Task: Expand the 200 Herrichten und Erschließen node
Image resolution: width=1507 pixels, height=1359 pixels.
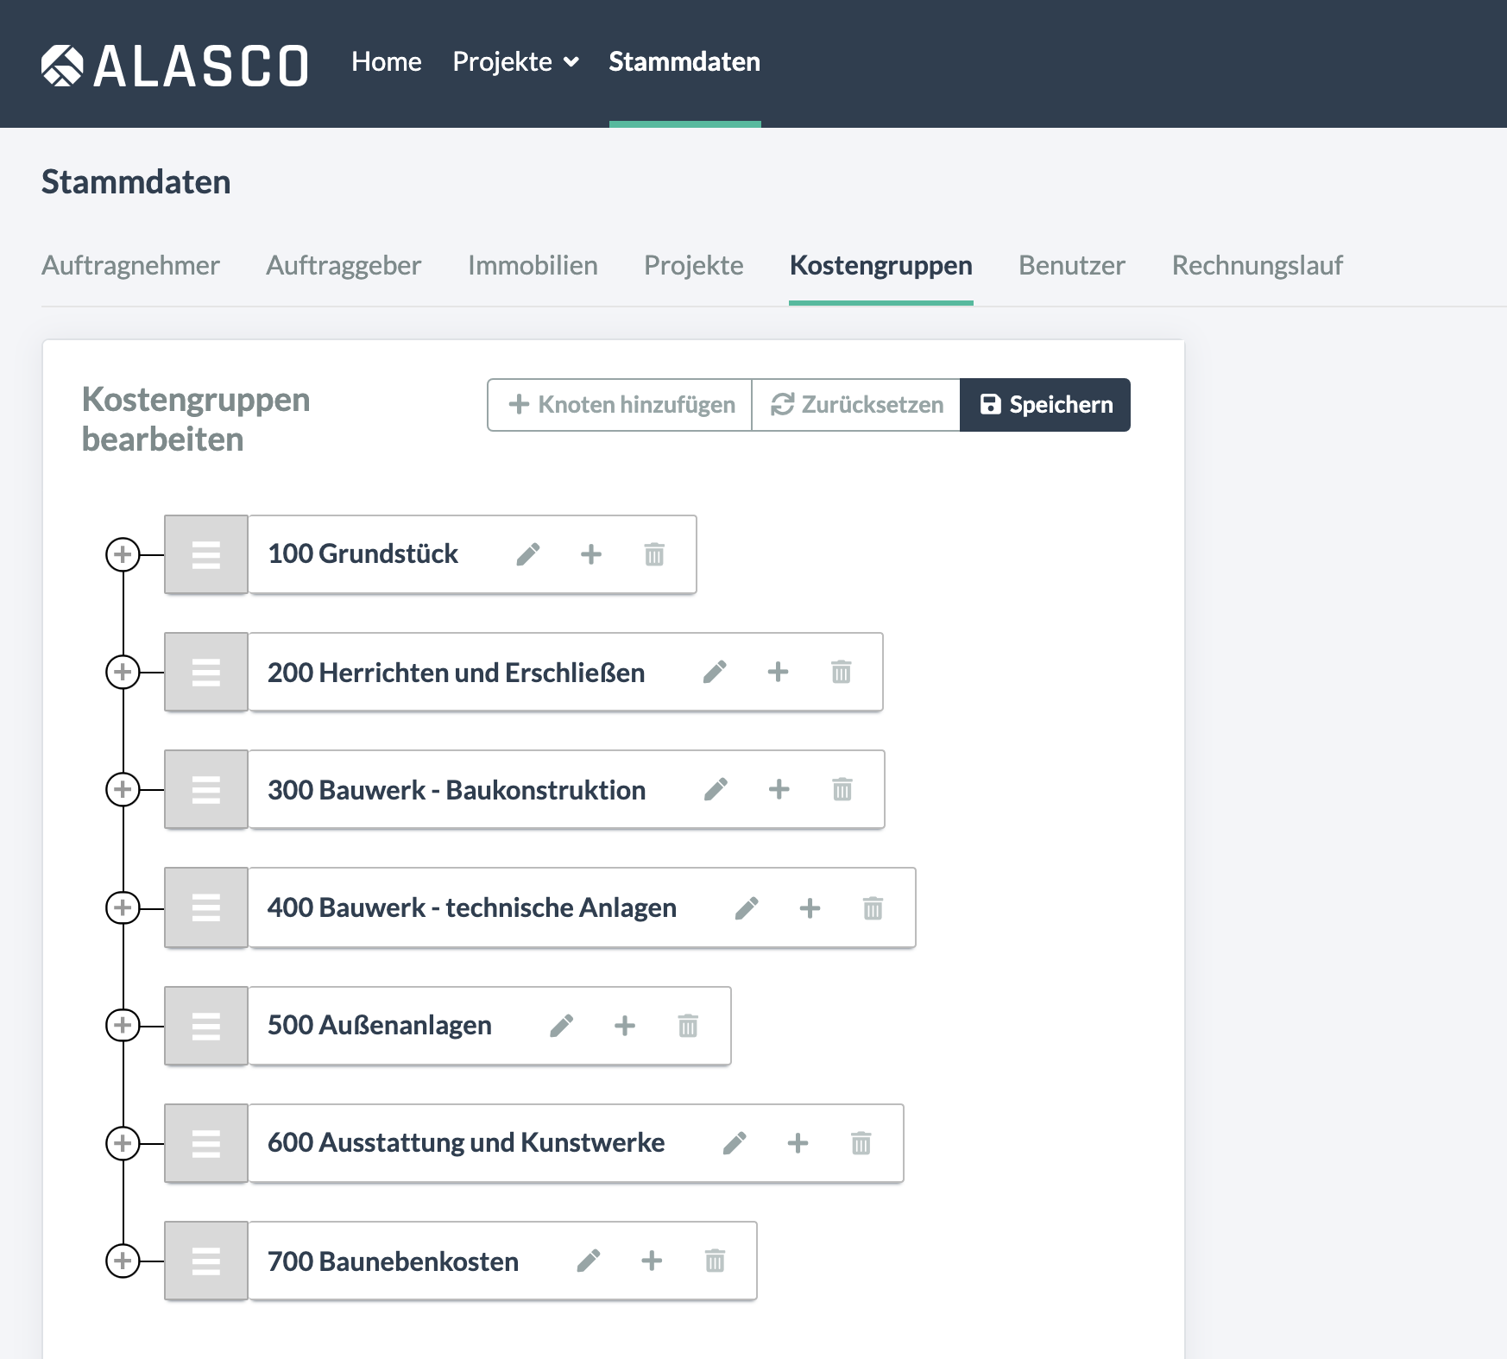Action: coord(123,672)
